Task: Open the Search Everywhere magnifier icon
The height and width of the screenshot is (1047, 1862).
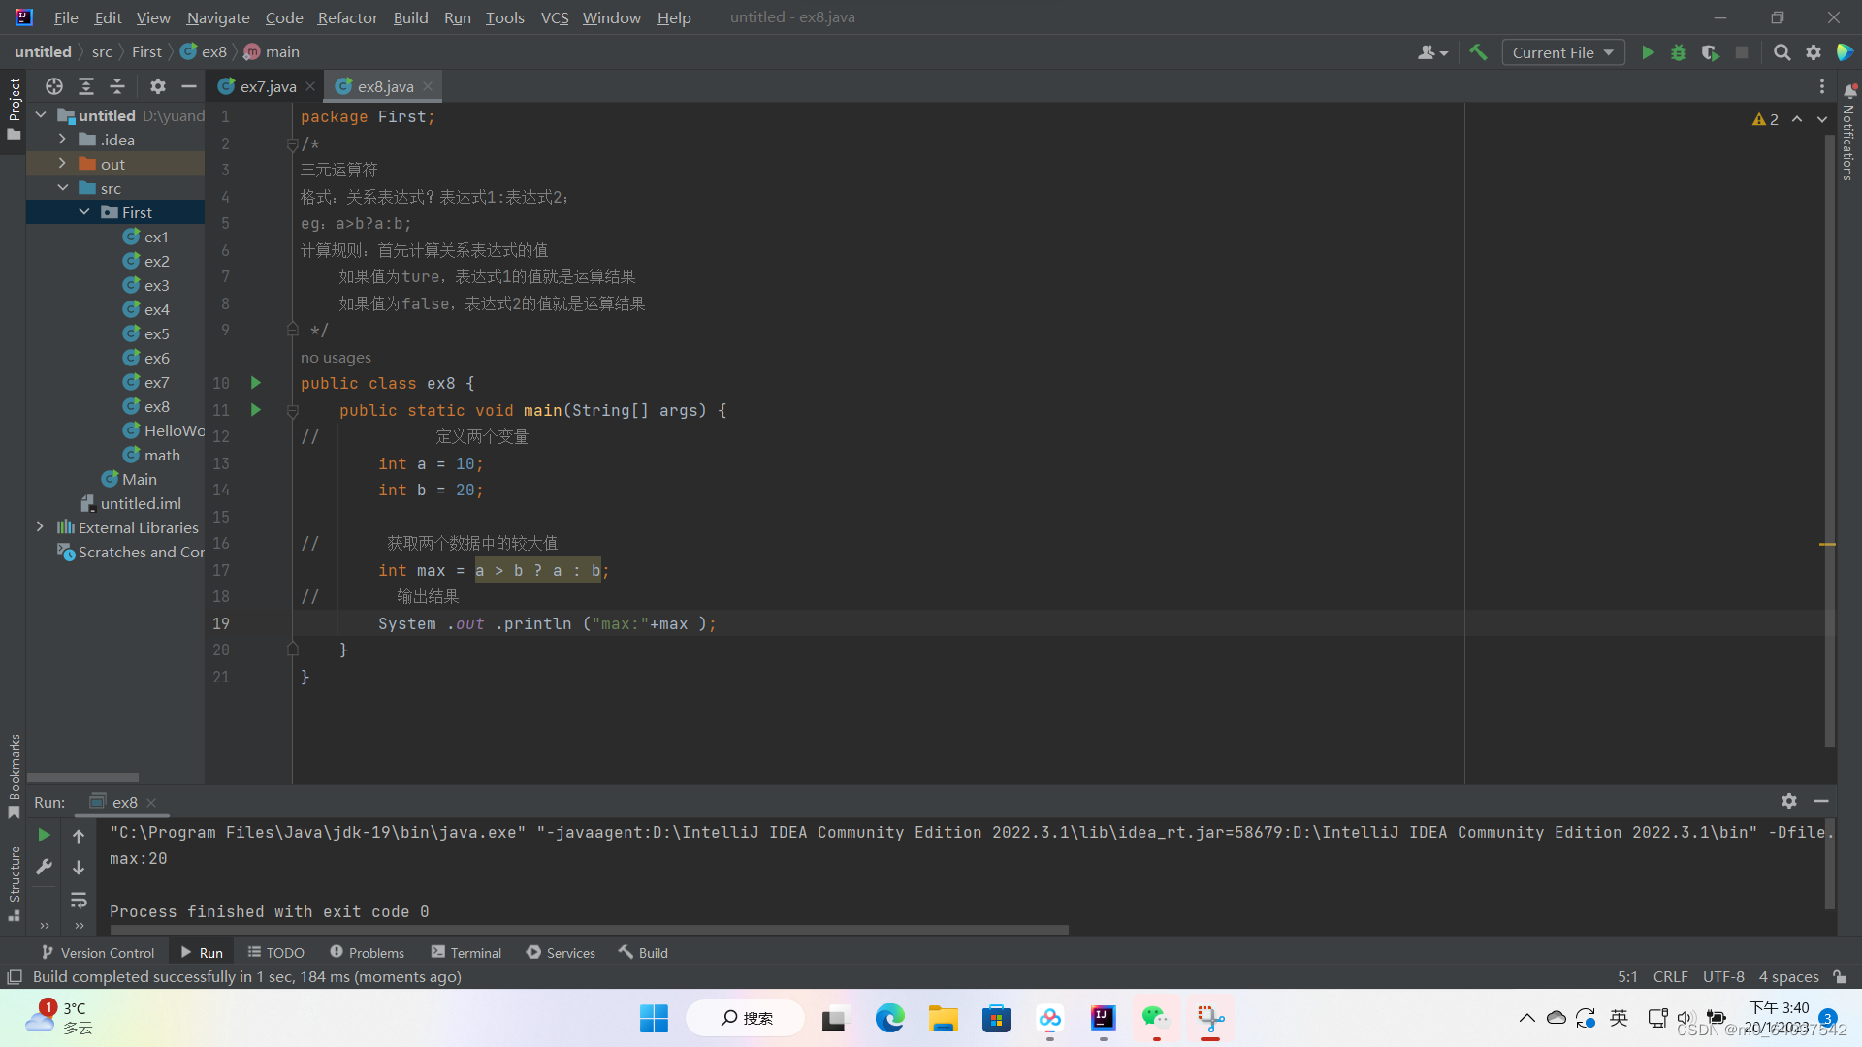Action: 1782,52
